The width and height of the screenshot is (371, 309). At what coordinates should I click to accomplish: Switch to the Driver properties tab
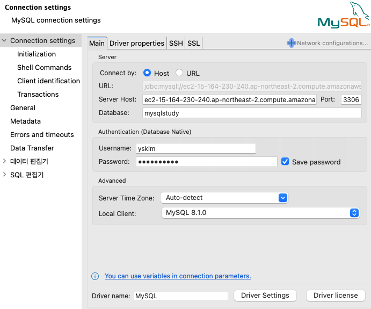(x=137, y=44)
